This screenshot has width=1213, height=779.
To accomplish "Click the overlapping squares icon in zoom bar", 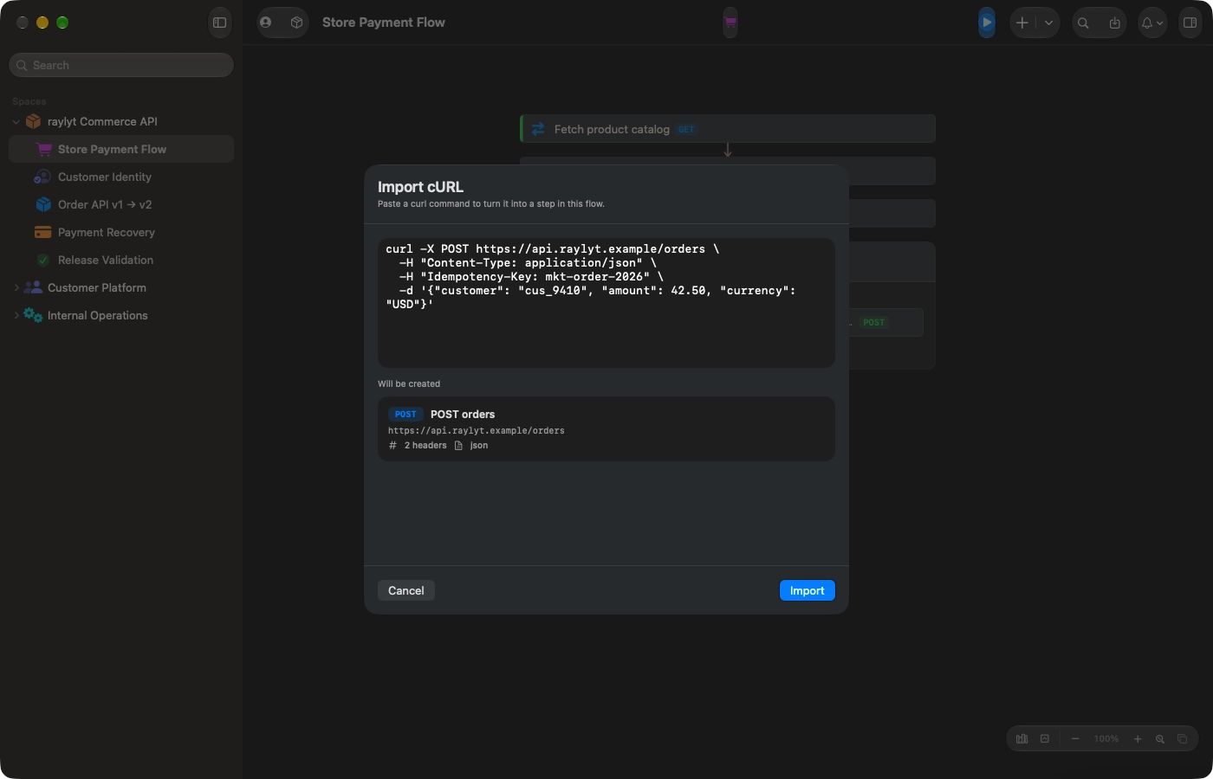I will tap(1183, 739).
